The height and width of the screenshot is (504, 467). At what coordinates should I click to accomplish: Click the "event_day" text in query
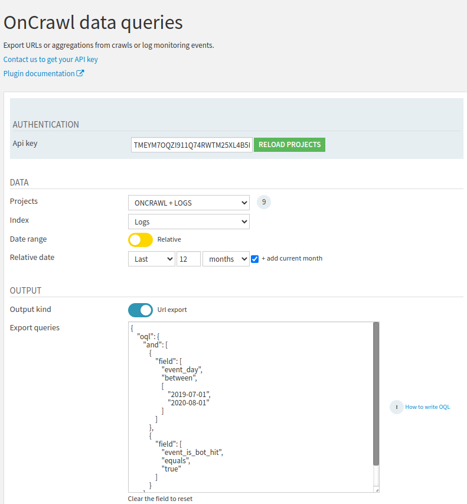[182, 370]
